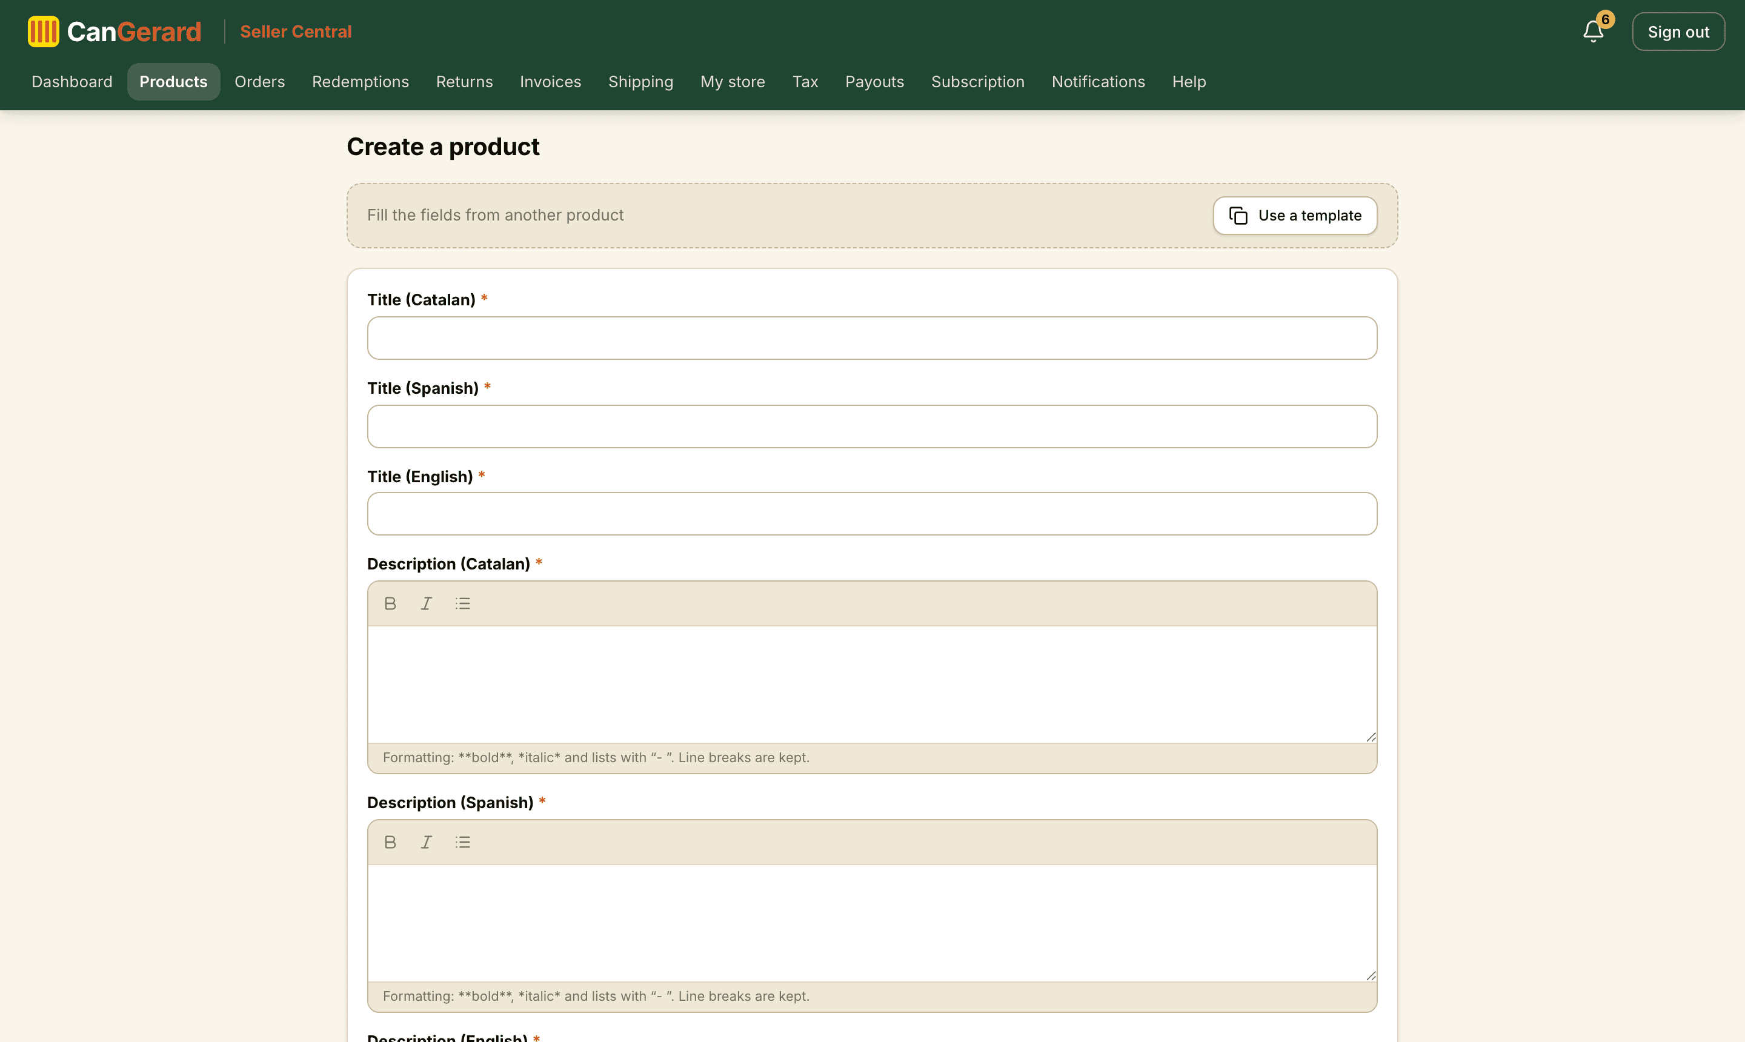Click the Spanish description resize handle

1371,975
